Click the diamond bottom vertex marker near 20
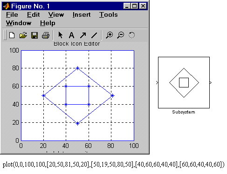Screen dimensions: 227x174 (77, 123)
